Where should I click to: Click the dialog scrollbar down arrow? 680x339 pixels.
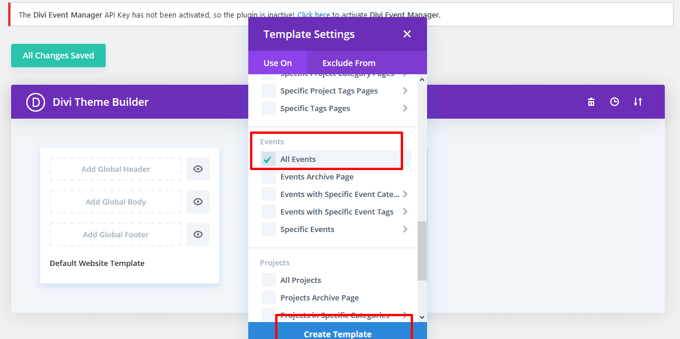point(422,317)
